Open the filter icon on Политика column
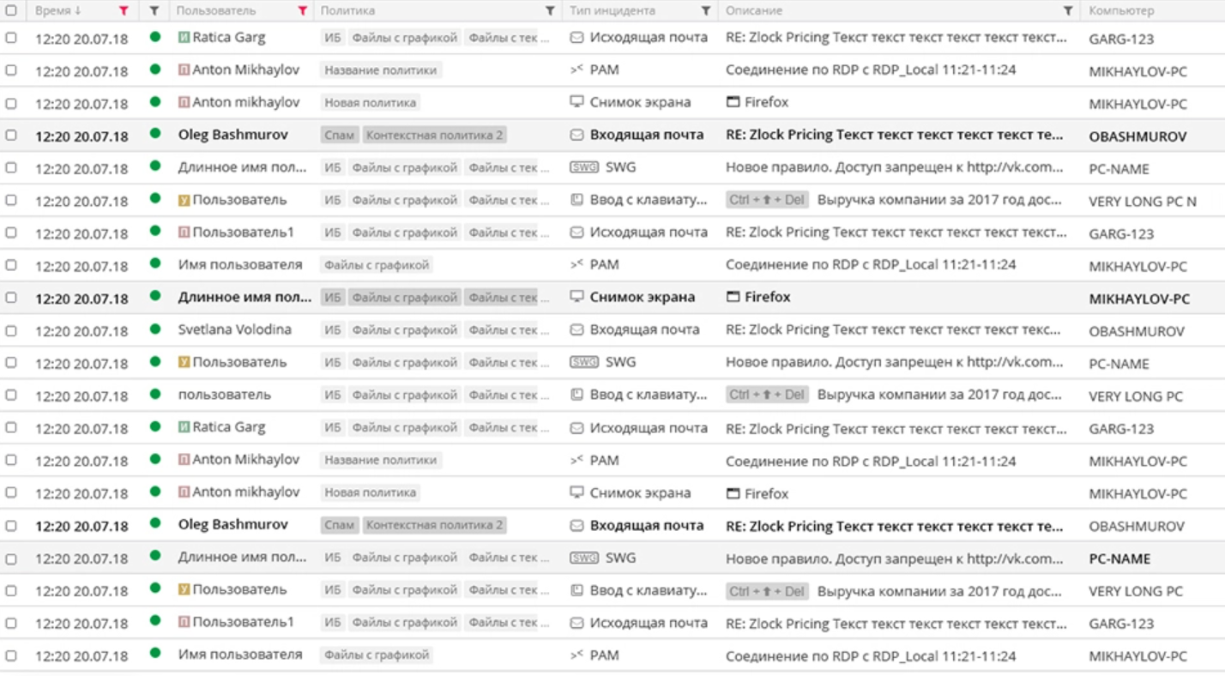Screen dimensions: 1225x676 click(x=550, y=11)
